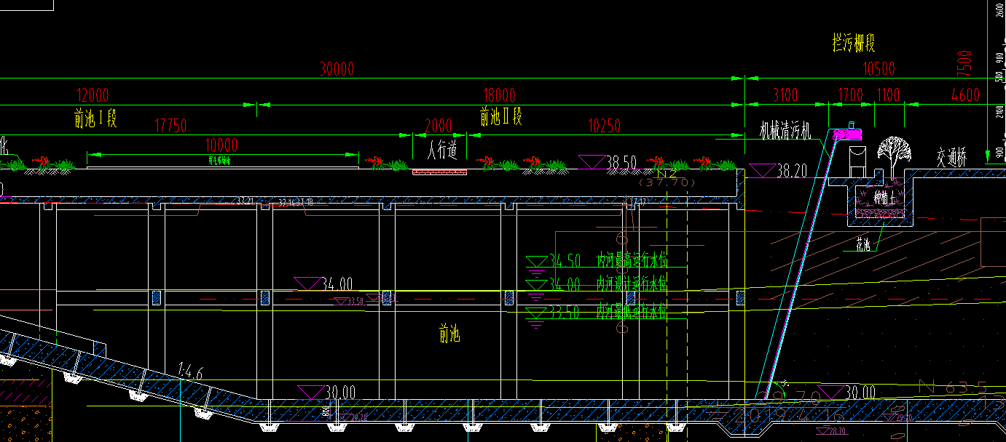Click the 前池Ⅱ段 section label

tap(501, 116)
